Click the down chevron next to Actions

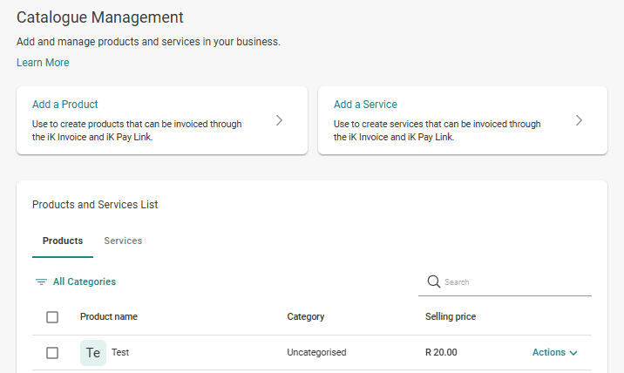[x=573, y=353]
